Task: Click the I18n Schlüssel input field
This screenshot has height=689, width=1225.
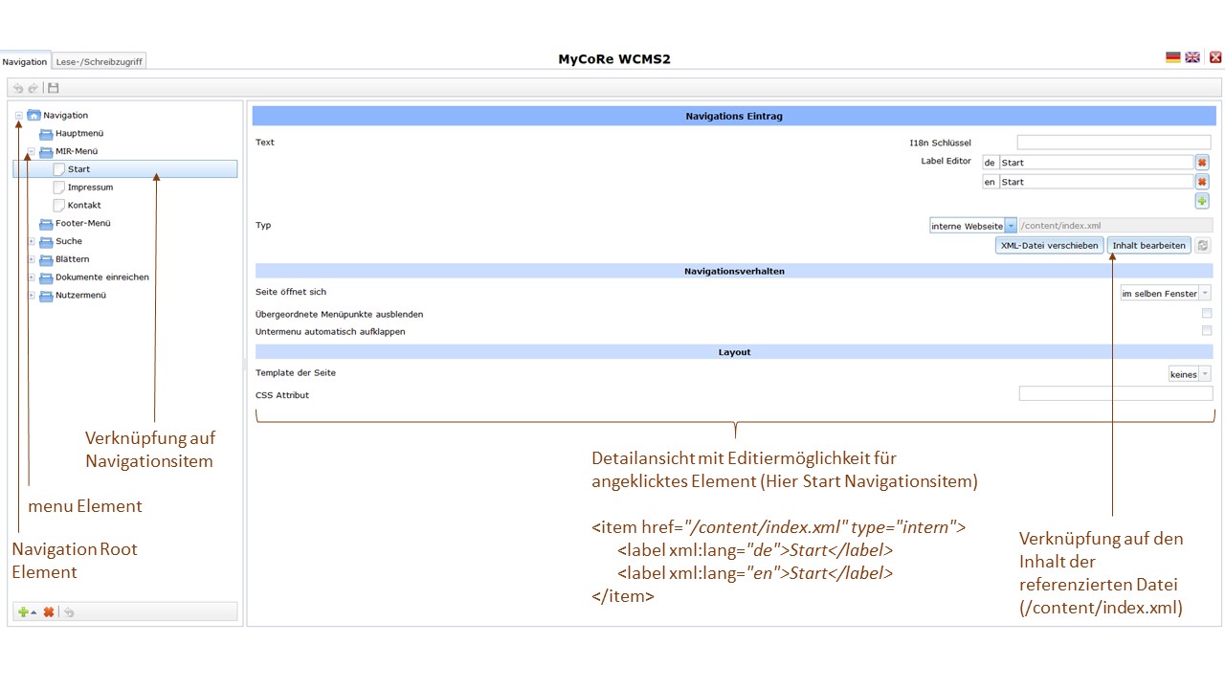Action: (x=1114, y=143)
